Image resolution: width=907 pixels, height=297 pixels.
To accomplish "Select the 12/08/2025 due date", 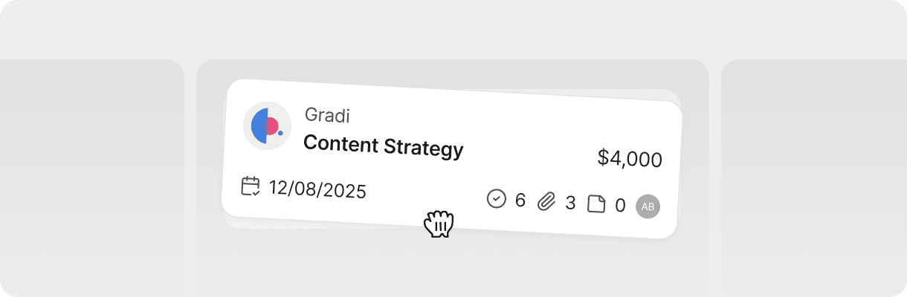I will (317, 190).
